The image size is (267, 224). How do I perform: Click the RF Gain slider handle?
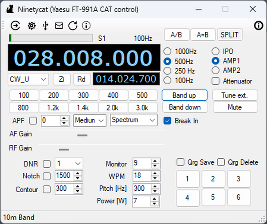click(x=64, y=149)
